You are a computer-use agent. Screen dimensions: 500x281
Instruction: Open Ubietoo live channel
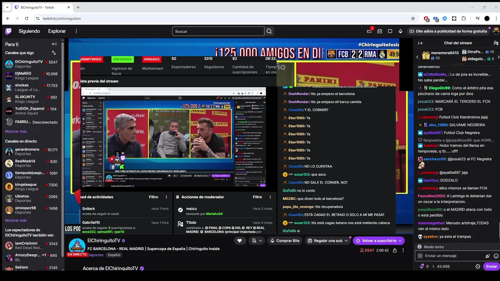click(x=31, y=198)
